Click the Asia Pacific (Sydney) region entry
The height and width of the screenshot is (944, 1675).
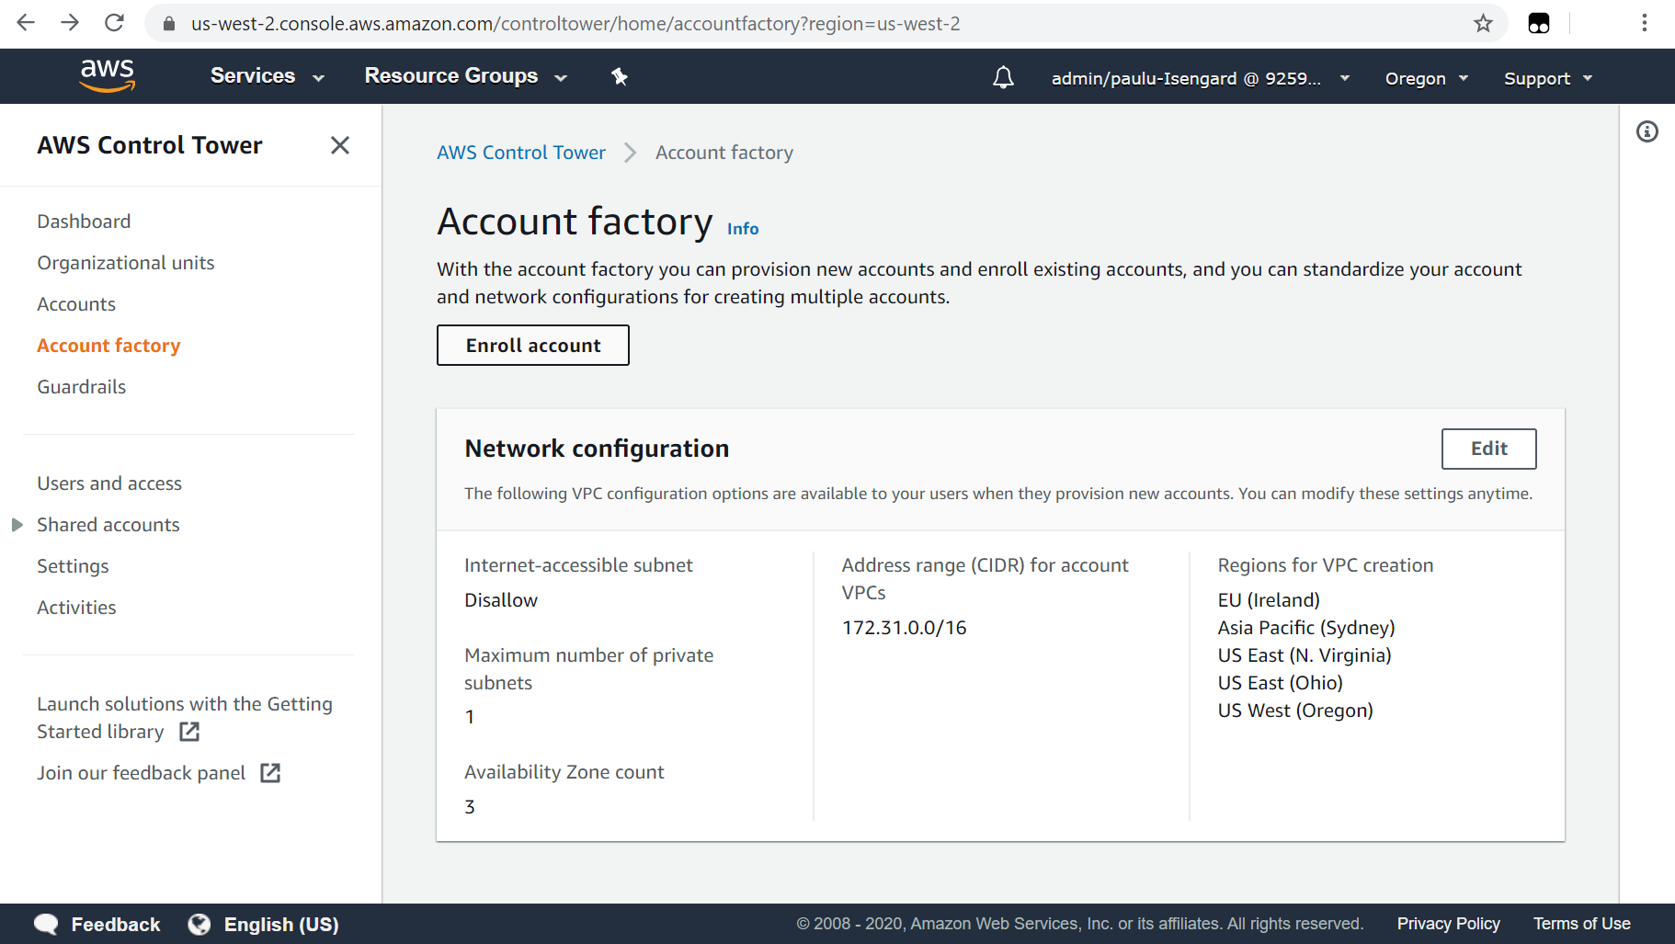click(x=1306, y=628)
